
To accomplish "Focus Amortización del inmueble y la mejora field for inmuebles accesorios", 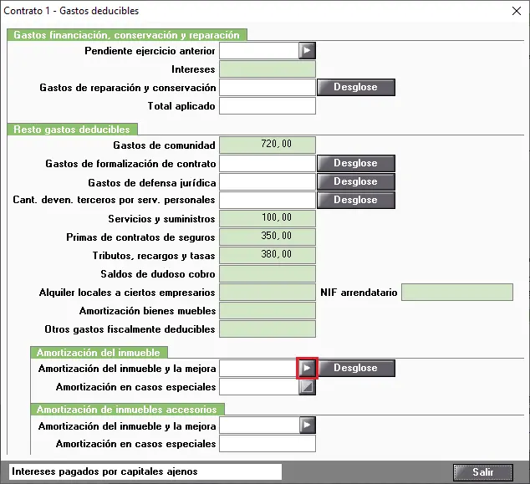I will point(259,425).
